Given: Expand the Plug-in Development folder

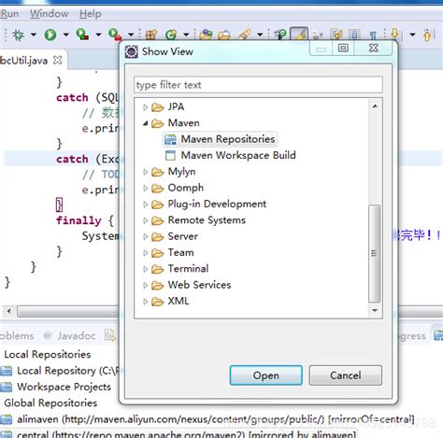Looking at the screenshot, I should point(145,205).
